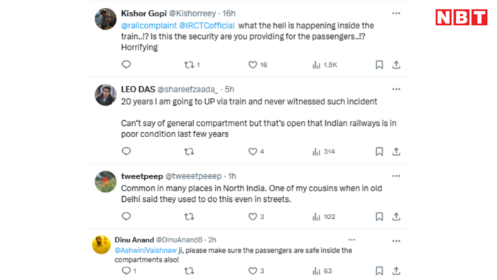The height and width of the screenshot is (280, 497).
Task: Open the @IRCTCofficial mention link
Action: [207, 26]
